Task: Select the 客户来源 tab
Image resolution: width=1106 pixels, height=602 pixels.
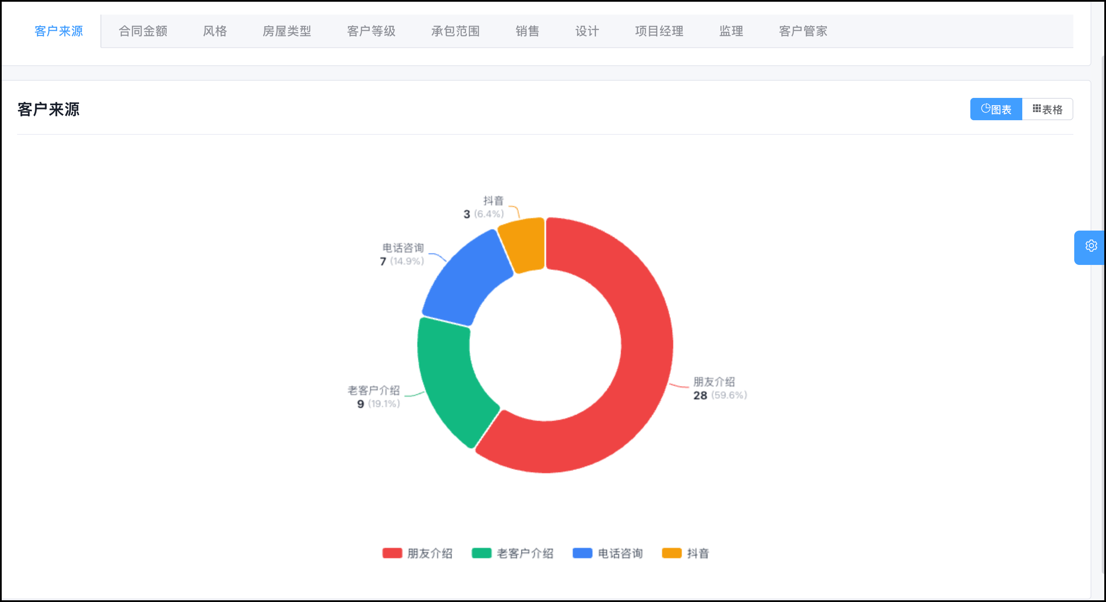Action: pyautogui.click(x=59, y=31)
